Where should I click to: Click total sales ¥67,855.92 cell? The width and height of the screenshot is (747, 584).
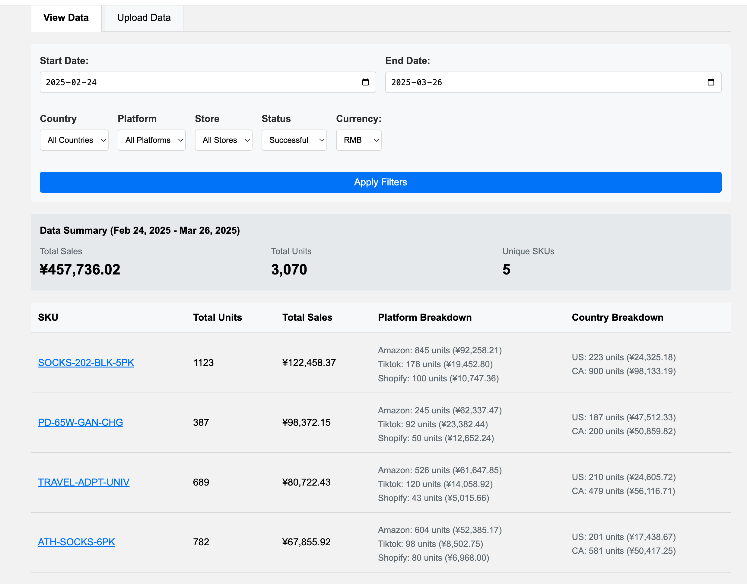[x=307, y=542]
